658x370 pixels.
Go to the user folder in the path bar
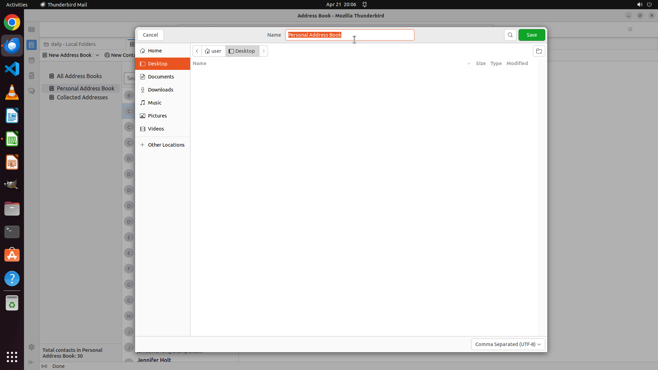tap(213, 51)
